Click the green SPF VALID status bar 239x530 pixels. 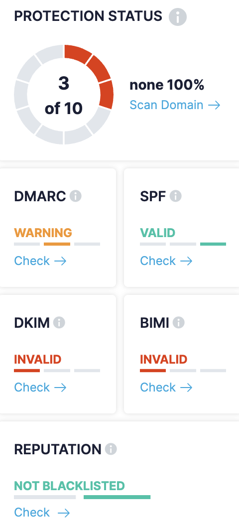[x=213, y=244]
